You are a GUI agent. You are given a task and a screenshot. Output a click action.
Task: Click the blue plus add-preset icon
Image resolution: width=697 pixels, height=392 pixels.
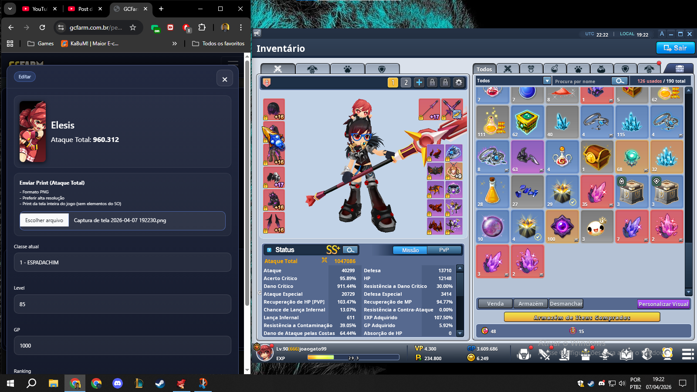[x=419, y=82]
